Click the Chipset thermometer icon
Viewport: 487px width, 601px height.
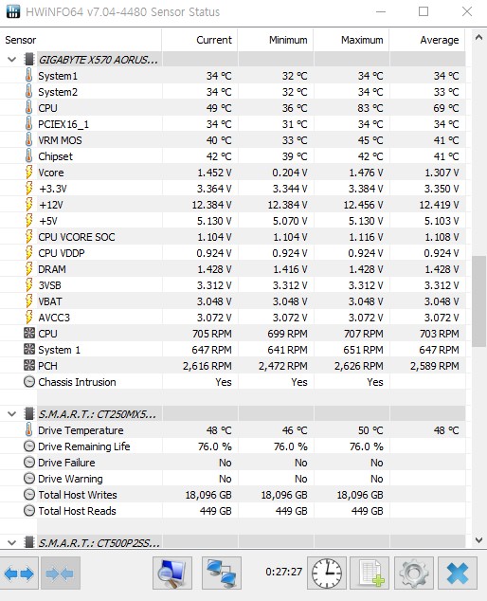coord(28,156)
